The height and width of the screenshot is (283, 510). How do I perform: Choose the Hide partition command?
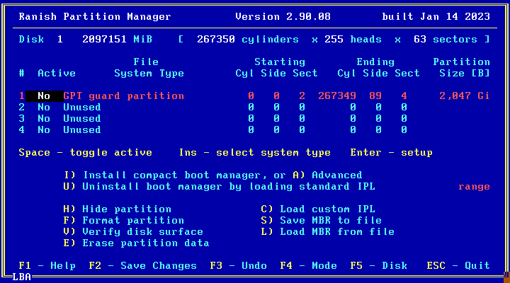pyautogui.click(x=118, y=209)
